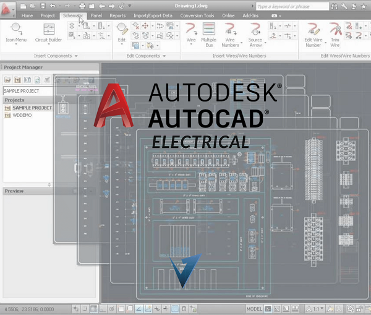Image resolution: width=371 pixels, height=315 pixels.
Task: Toggle Ortho Mode in status bar
Action: [x=103, y=309]
